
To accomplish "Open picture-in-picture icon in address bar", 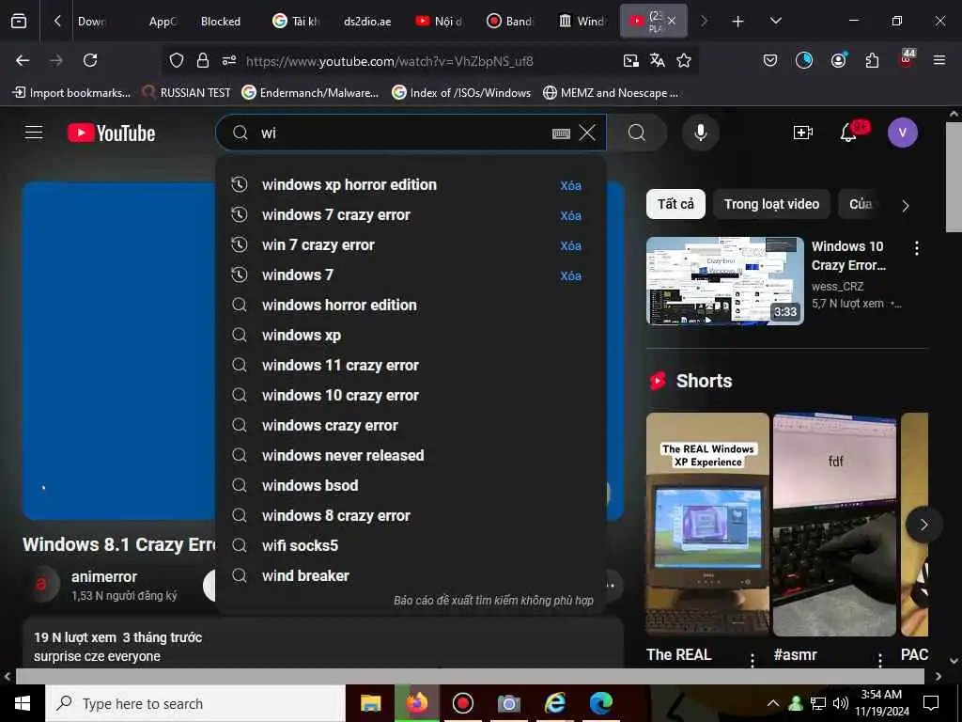I will click(x=630, y=60).
